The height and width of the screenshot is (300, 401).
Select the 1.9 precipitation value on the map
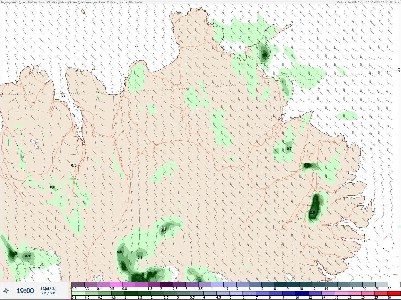(x=307, y=165)
